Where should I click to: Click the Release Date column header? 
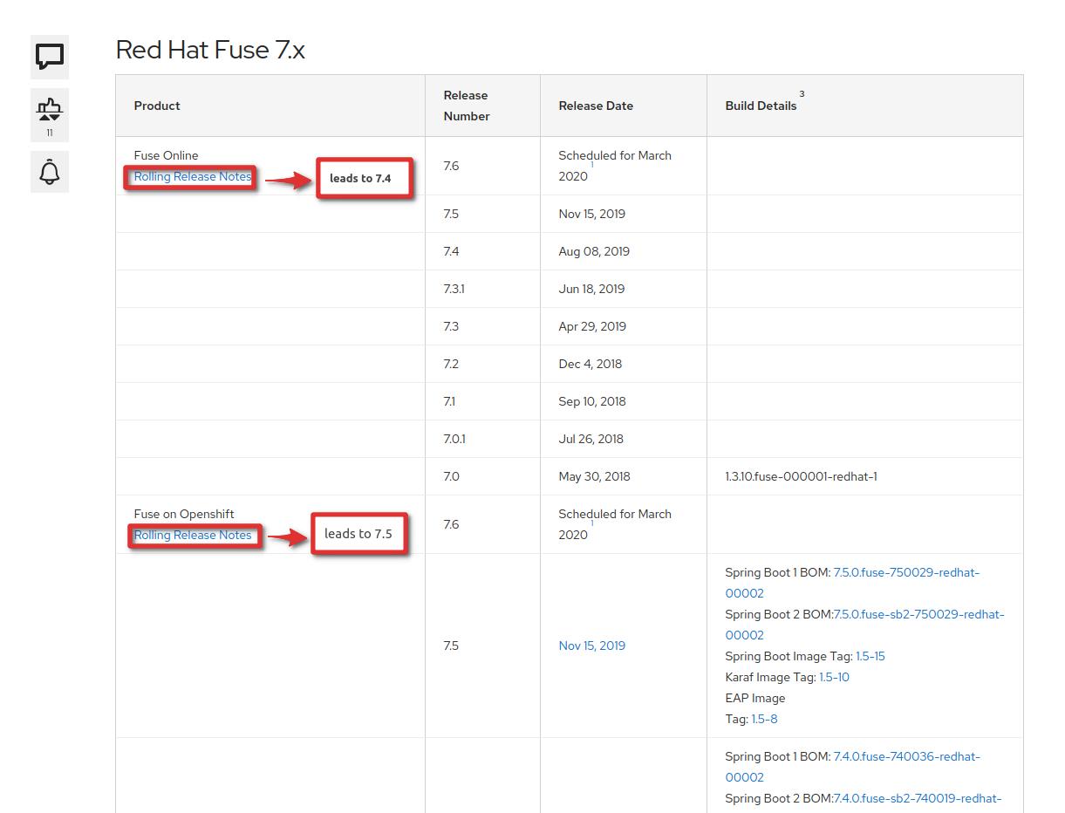596,106
